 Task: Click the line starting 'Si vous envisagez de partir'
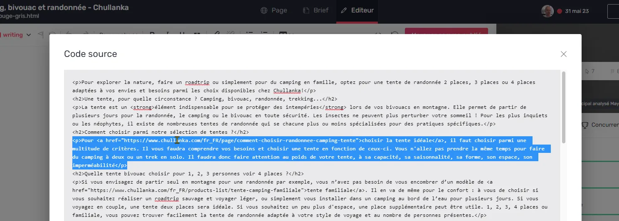(x=283, y=182)
